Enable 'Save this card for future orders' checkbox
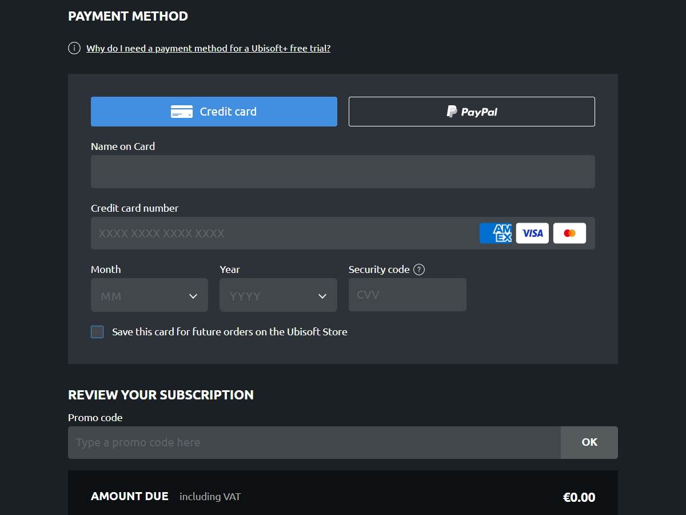 click(97, 332)
